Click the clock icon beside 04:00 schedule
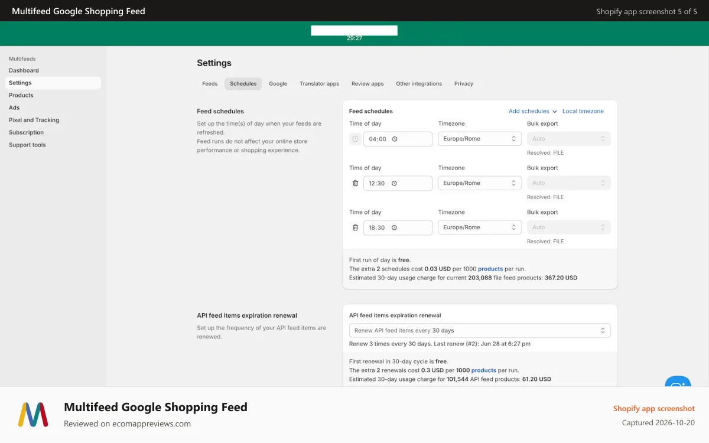709x443 pixels. point(355,139)
